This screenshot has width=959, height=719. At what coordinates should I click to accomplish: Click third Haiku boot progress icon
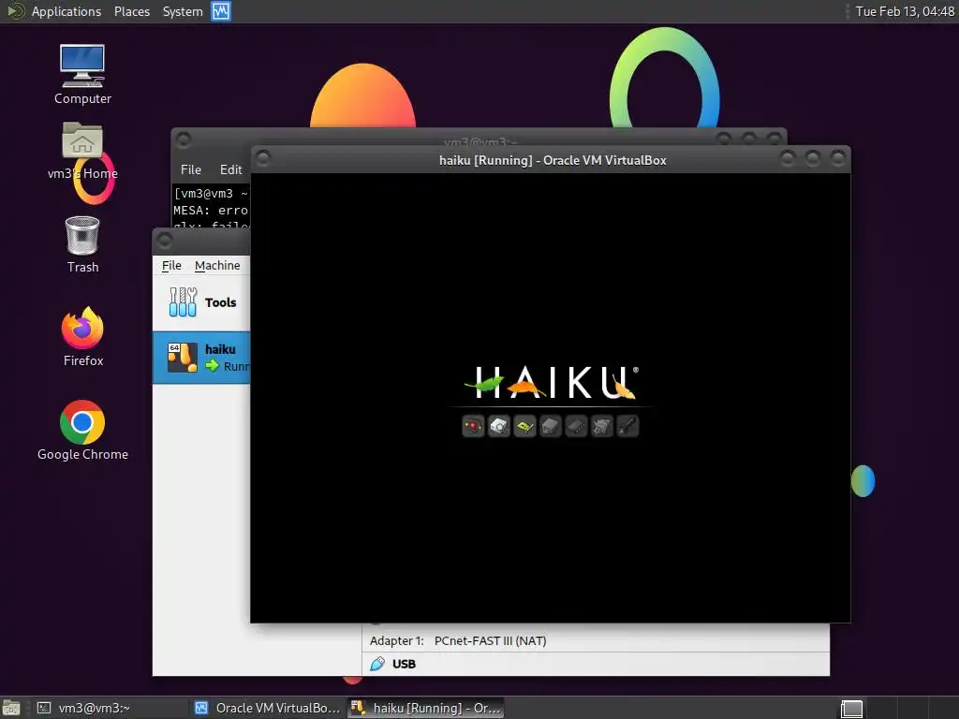[x=524, y=426]
